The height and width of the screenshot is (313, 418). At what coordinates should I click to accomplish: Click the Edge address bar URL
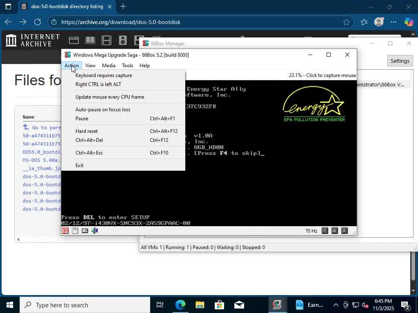click(x=121, y=22)
